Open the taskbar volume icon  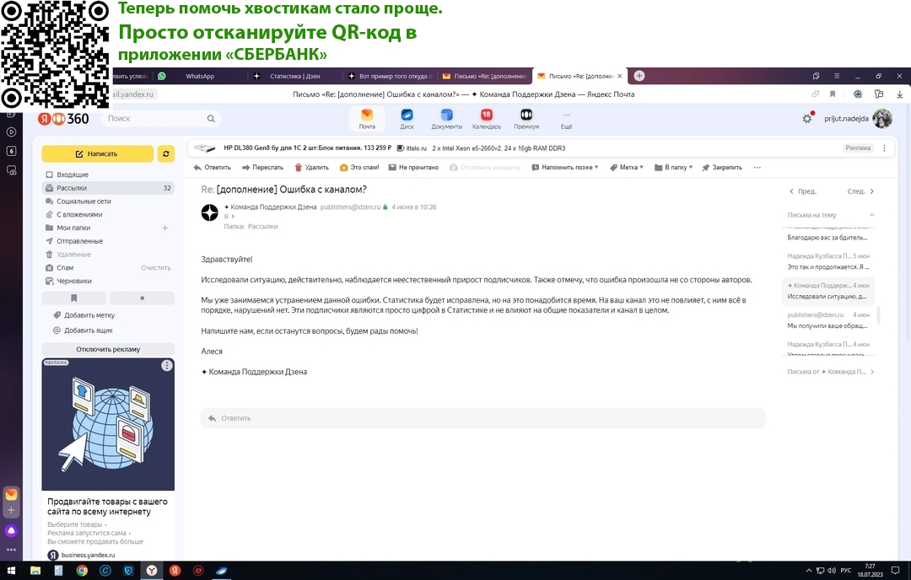point(832,570)
